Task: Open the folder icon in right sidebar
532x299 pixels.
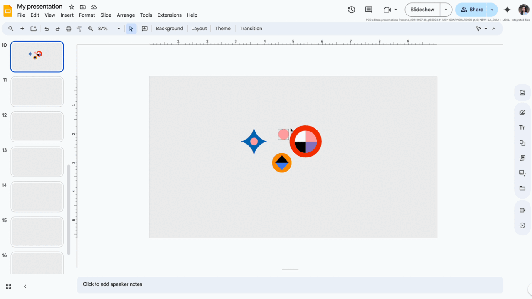Action: pyautogui.click(x=522, y=188)
